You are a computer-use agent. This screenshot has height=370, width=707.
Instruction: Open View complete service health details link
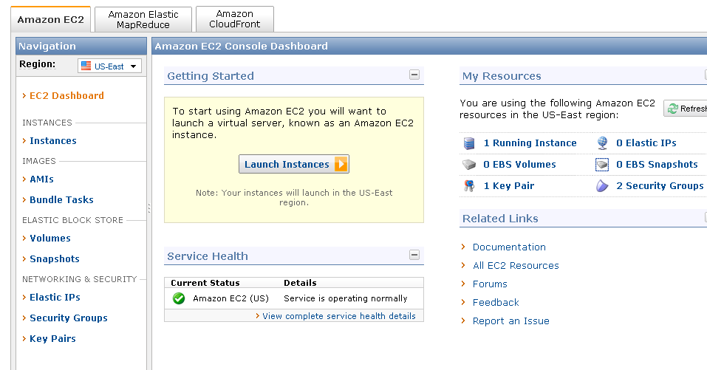[x=338, y=316]
